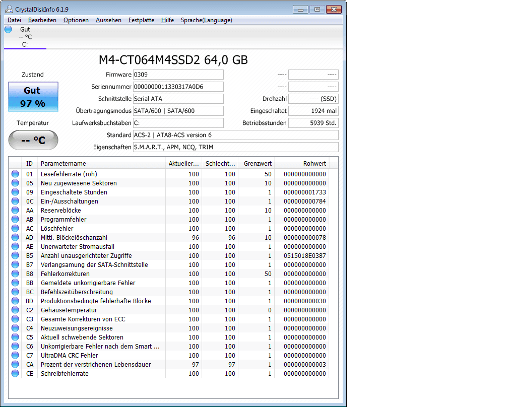Open the Hilfe menu
508x407 pixels.
point(167,20)
